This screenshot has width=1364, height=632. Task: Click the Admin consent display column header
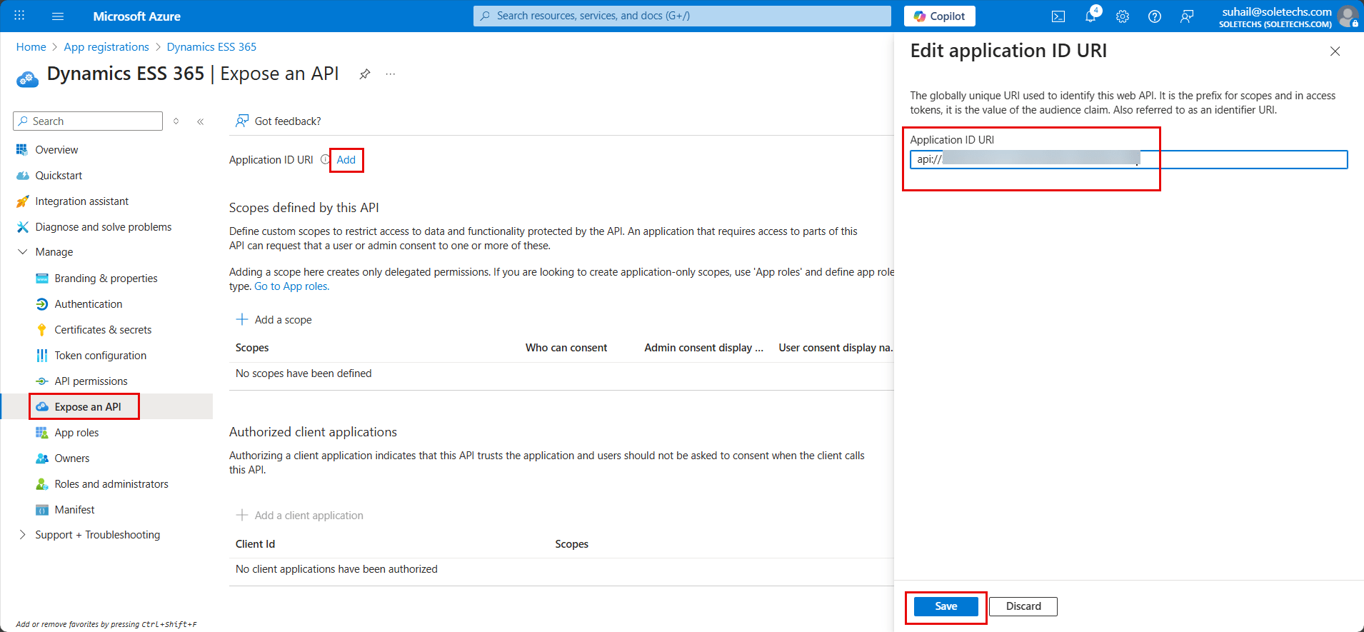(704, 348)
